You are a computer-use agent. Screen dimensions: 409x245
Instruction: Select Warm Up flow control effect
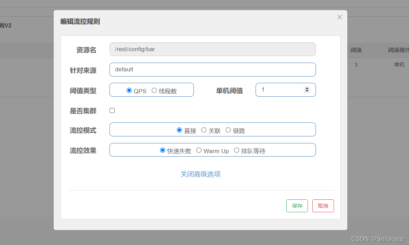199,150
